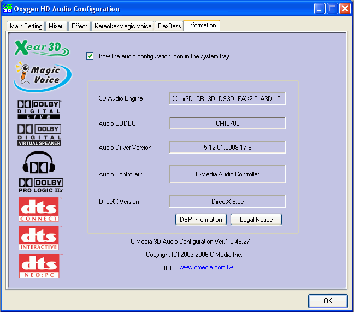
Task: Click the DTS Interactive logo
Action: click(x=39, y=238)
